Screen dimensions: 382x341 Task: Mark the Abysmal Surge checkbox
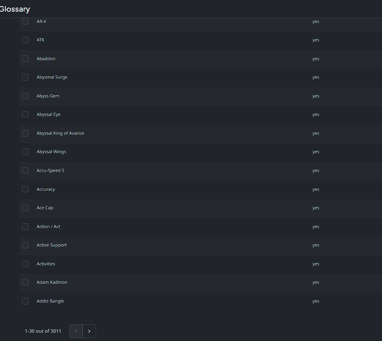point(25,77)
